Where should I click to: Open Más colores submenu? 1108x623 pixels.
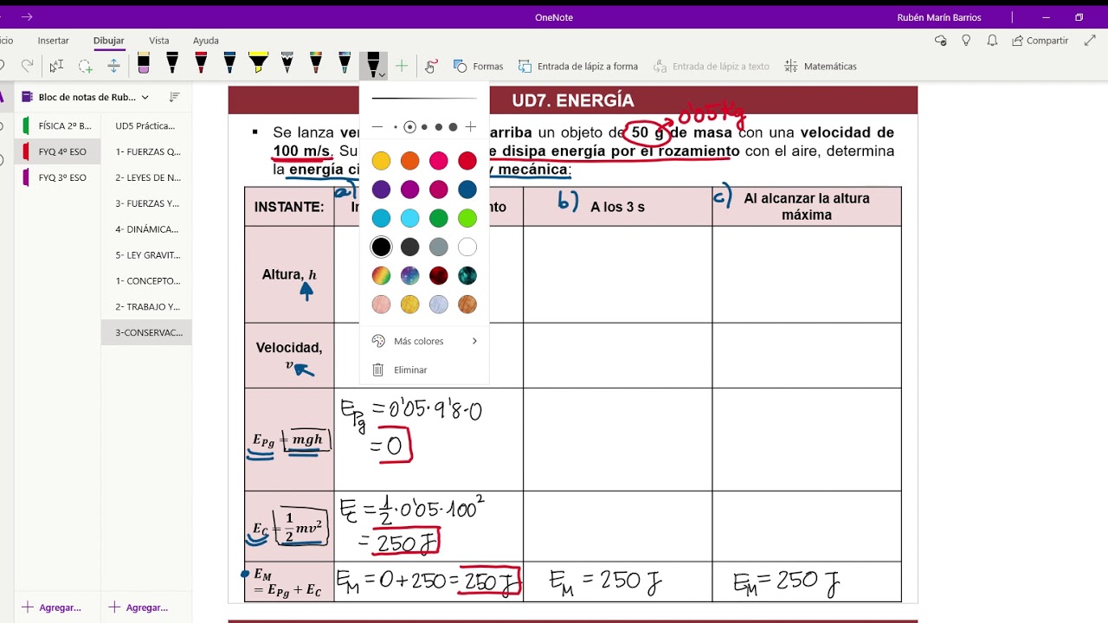(x=424, y=341)
